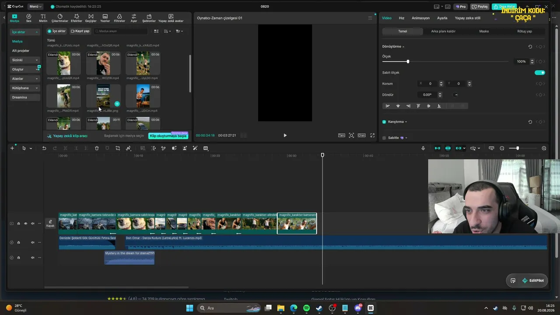Collapse the İçe aktar sidebar section
Image resolution: width=560 pixels, height=315 pixels.
[x=25, y=32]
